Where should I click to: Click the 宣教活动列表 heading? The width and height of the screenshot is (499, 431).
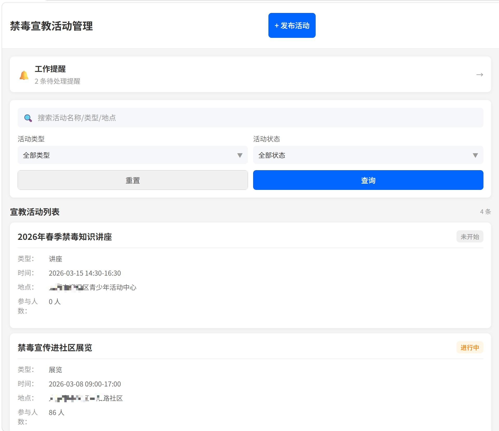click(35, 212)
